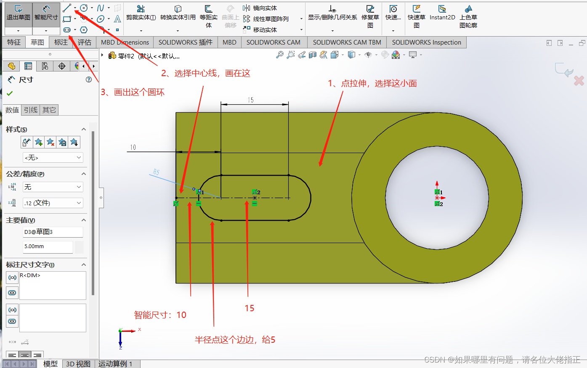Click Offset Entities (等距实体)
Image resolution: width=587 pixels, height=368 pixels.
tap(209, 17)
